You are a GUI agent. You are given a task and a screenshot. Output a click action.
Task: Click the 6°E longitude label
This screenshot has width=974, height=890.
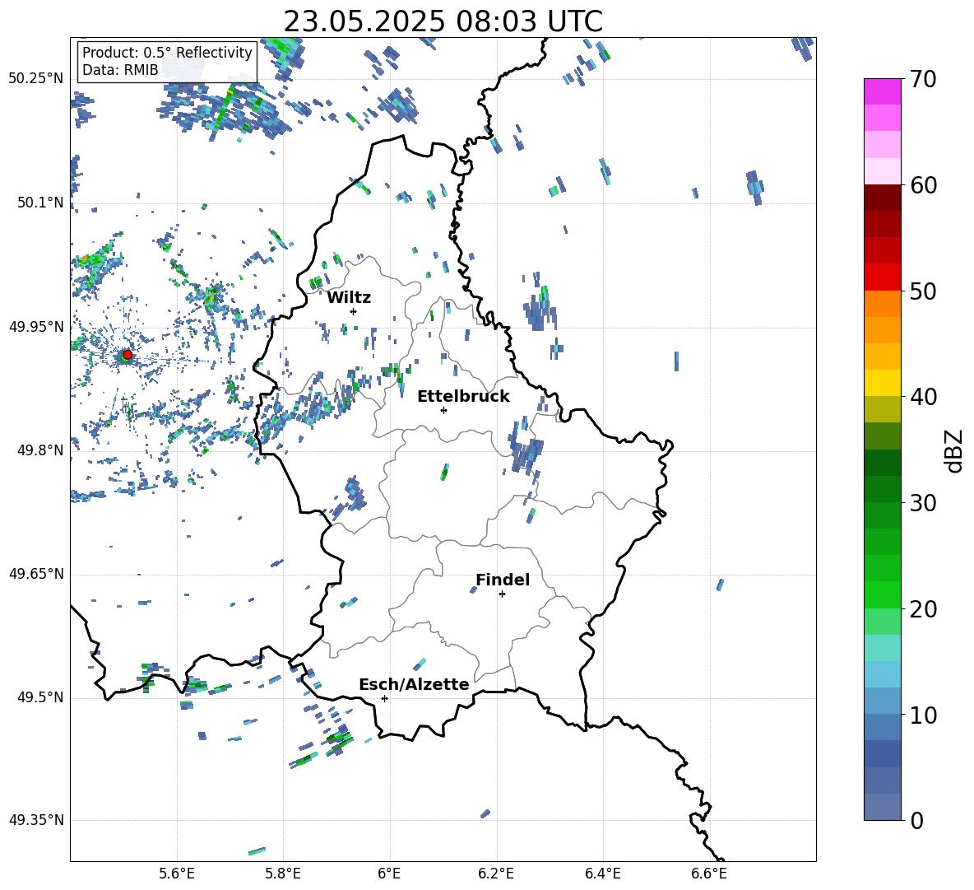(x=389, y=874)
